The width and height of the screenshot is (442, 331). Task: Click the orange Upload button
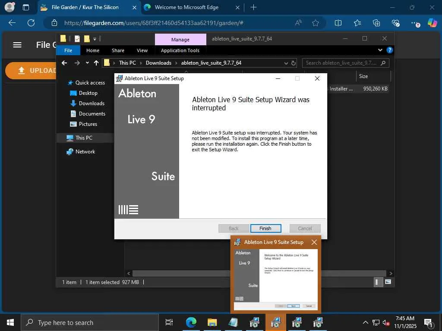pyautogui.click(x=31, y=70)
